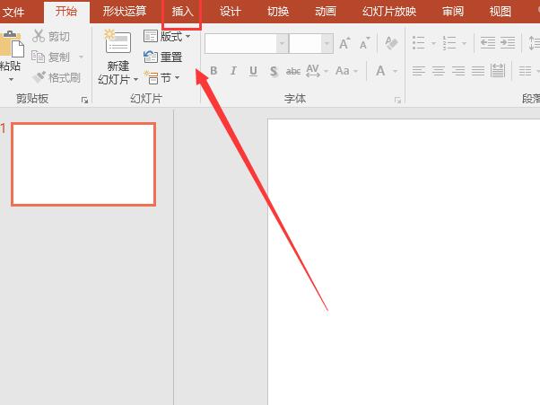Click the 剪切 cut button
The height and width of the screenshot is (405, 540).
[x=51, y=36]
